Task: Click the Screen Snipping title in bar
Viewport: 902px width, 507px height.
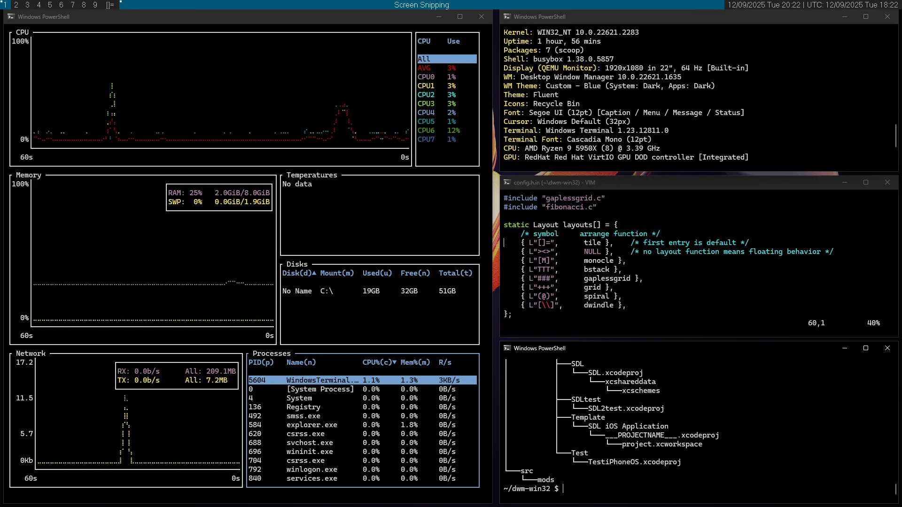Action: coord(421,5)
